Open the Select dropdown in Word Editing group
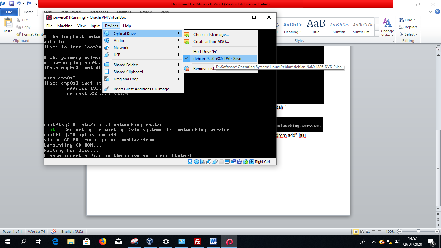This screenshot has width=441, height=248. click(408, 34)
